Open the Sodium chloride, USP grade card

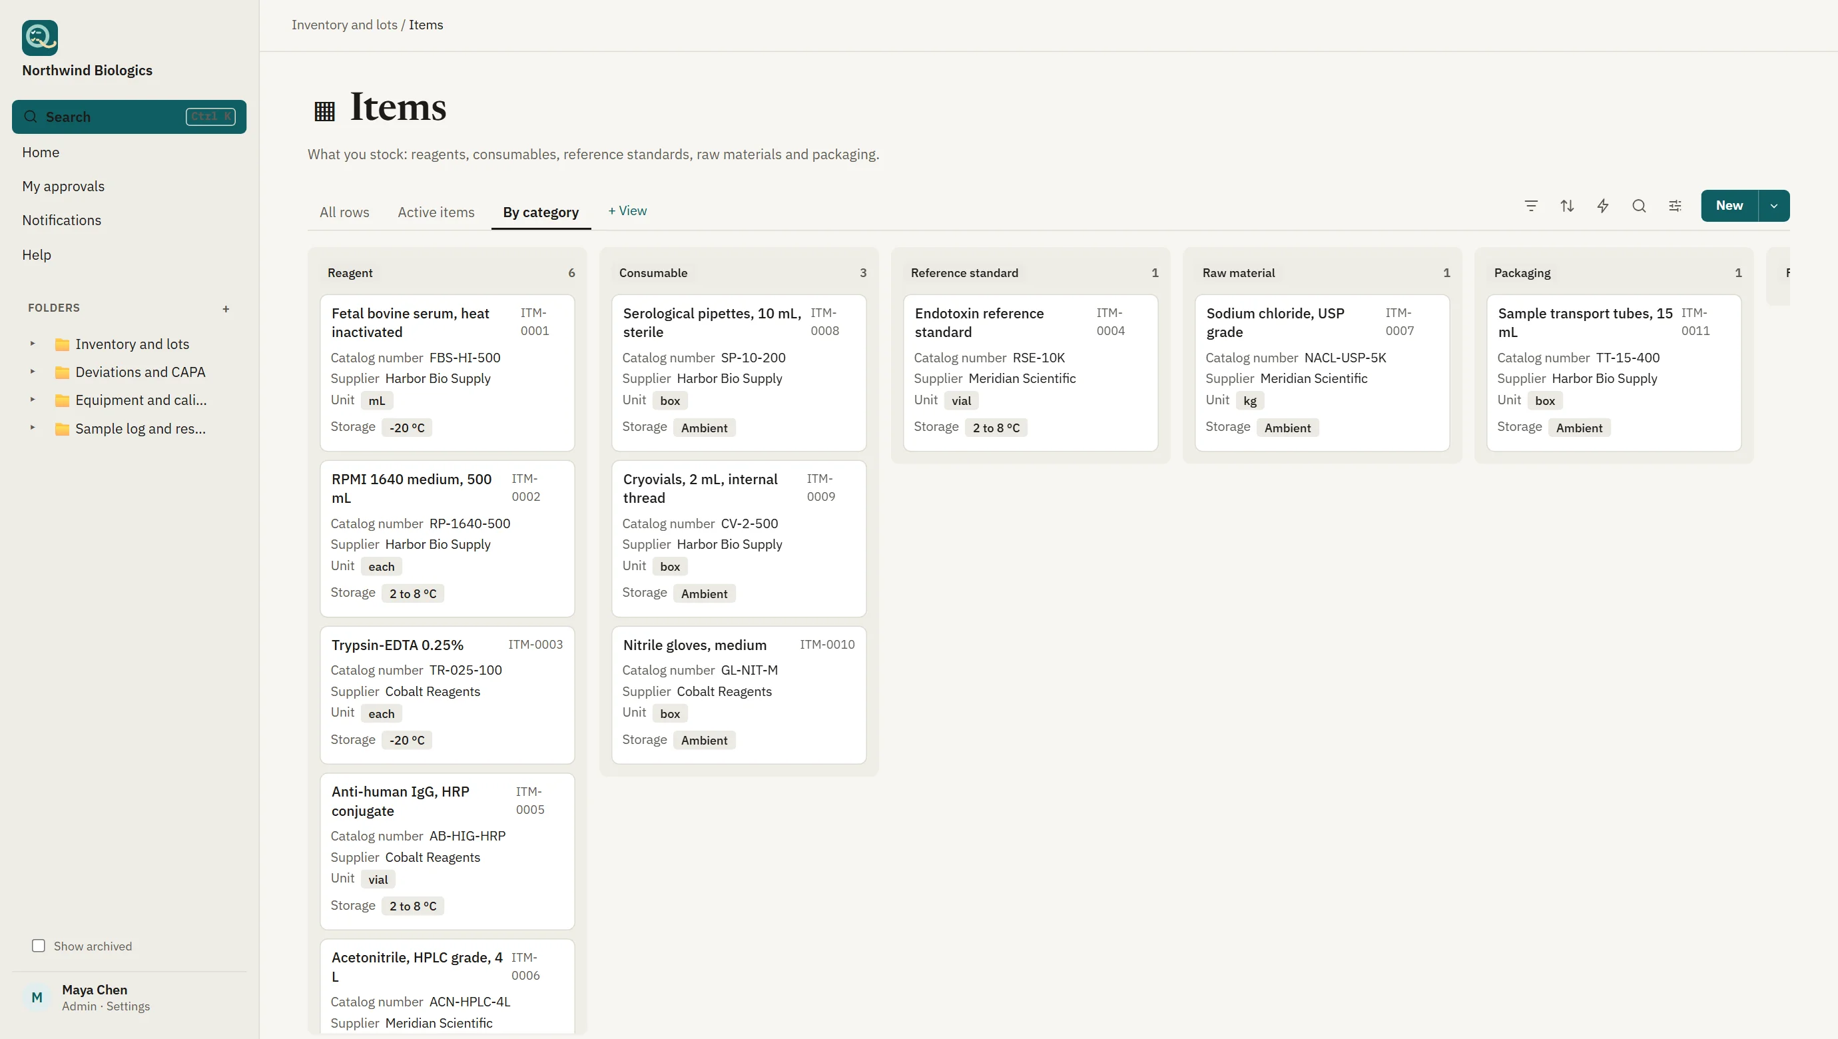tap(1322, 372)
